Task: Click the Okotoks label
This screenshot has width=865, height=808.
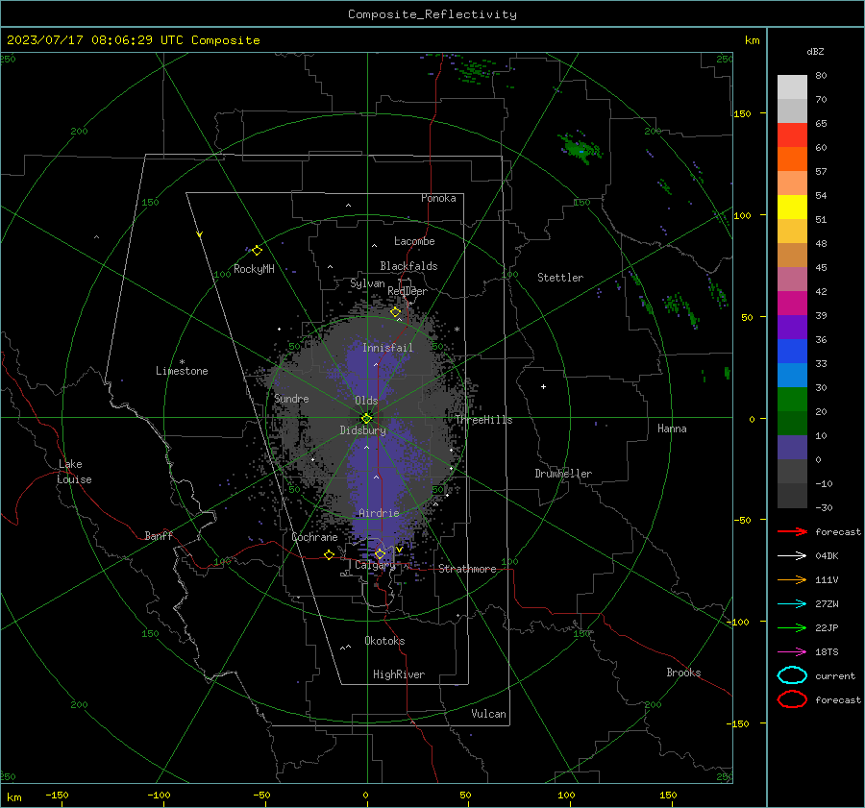Action: tap(384, 640)
